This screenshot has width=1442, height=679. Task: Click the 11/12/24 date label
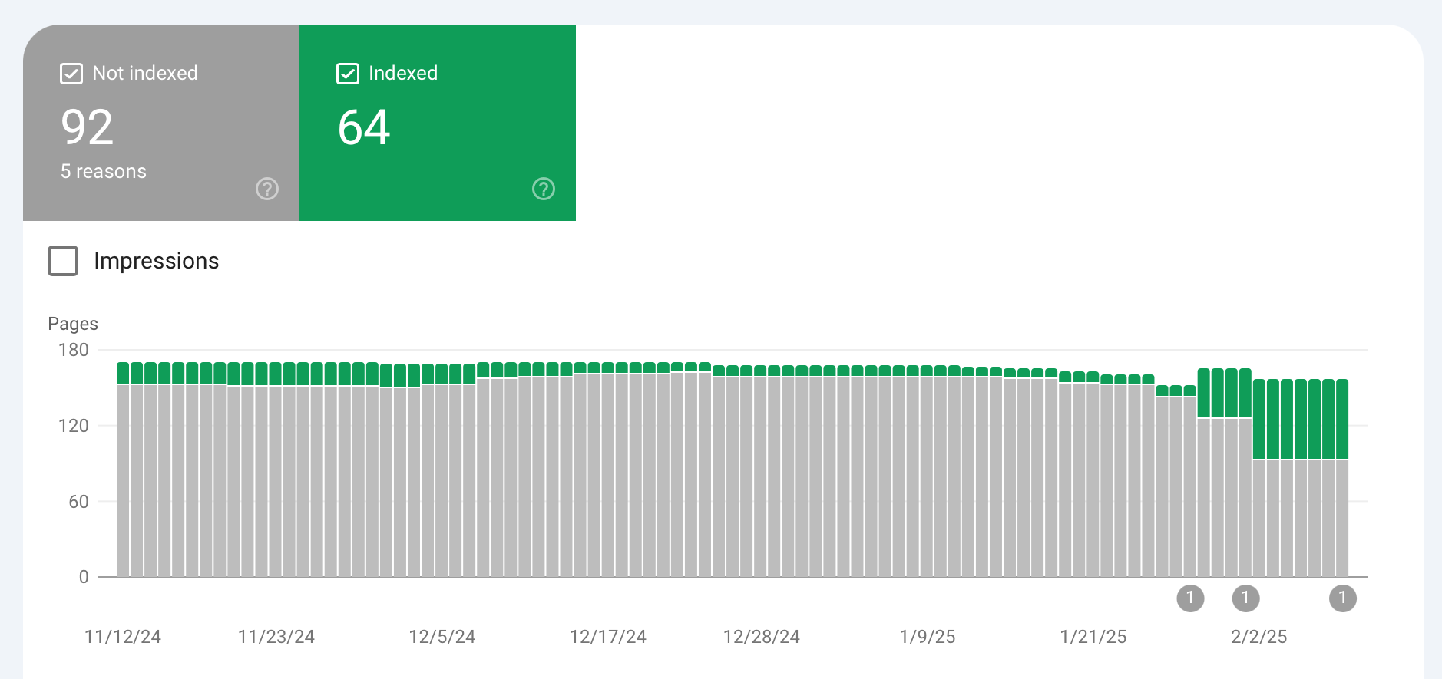coord(123,637)
